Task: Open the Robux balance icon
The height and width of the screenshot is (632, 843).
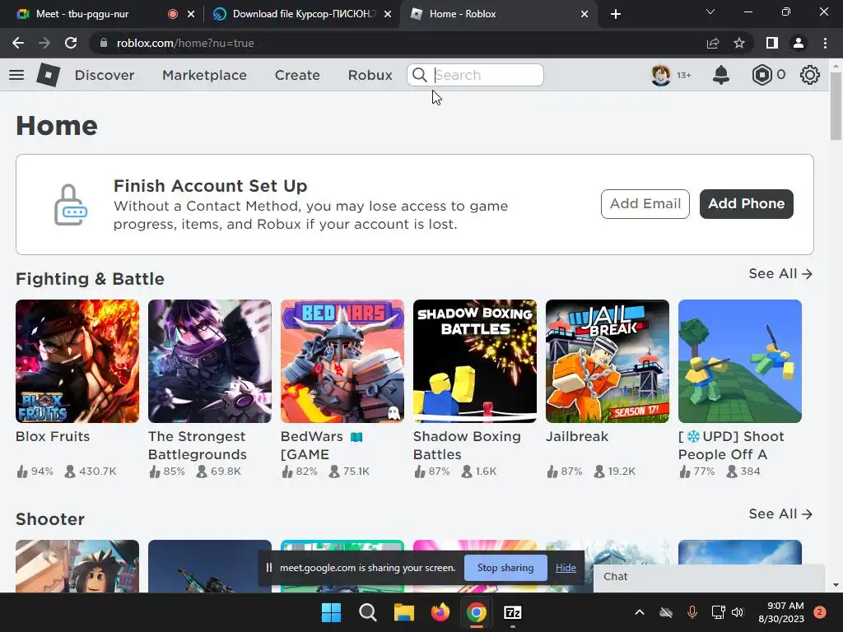Action: click(761, 75)
